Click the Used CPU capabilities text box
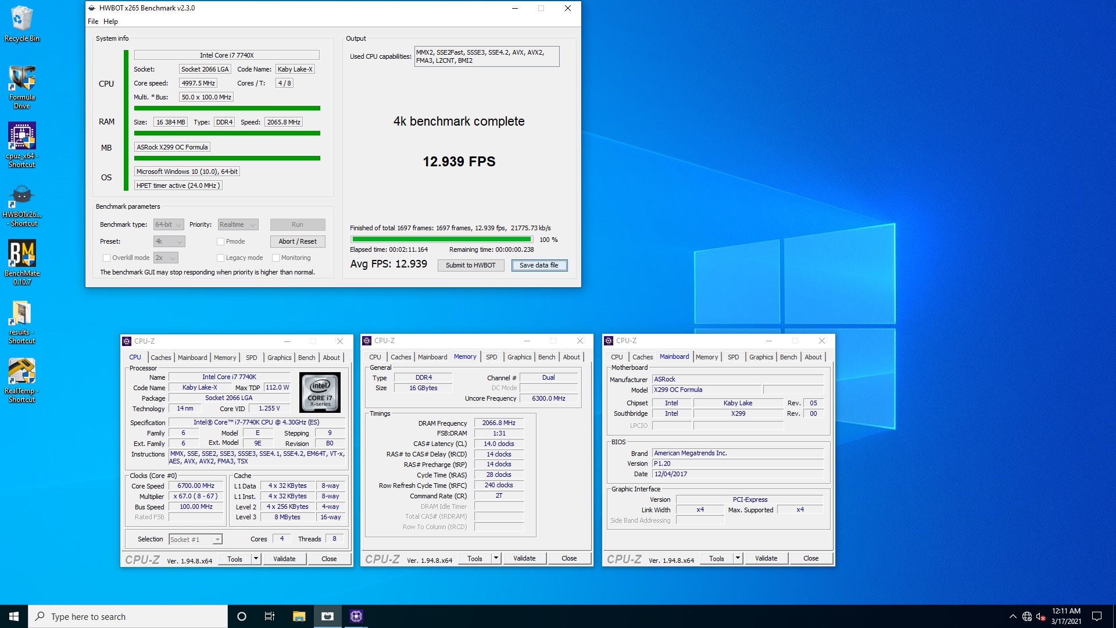The image size is (1116, 628). point(487,56)
